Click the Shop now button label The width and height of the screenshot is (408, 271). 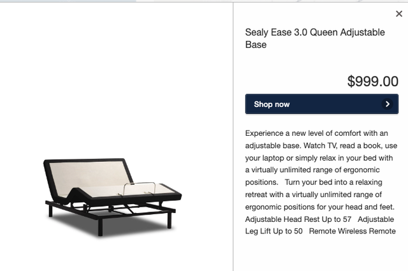coord(272,104)
